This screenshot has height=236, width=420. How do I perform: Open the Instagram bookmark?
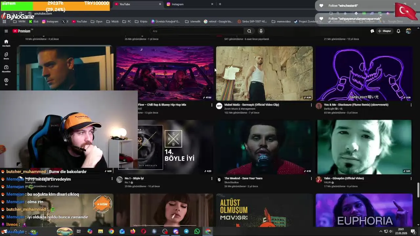(50, 22)
